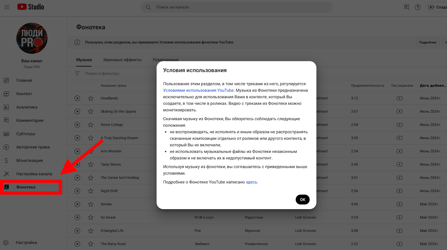Click the Подробнее button in notice bar
The width and height of the screenshot is (447, 250).
coord(428,42)
